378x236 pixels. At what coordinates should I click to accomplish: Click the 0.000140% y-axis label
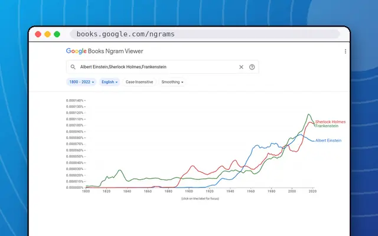pyautogui.click(x=75, y=100)
